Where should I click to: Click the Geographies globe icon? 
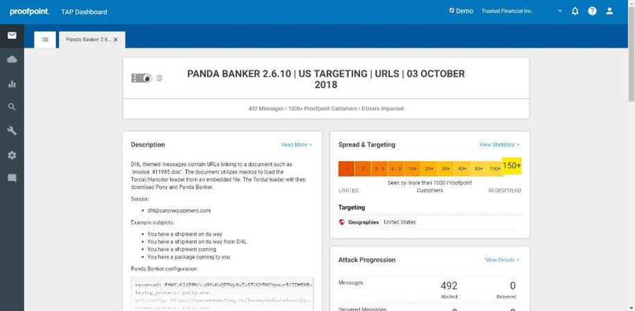coord(341,222)
